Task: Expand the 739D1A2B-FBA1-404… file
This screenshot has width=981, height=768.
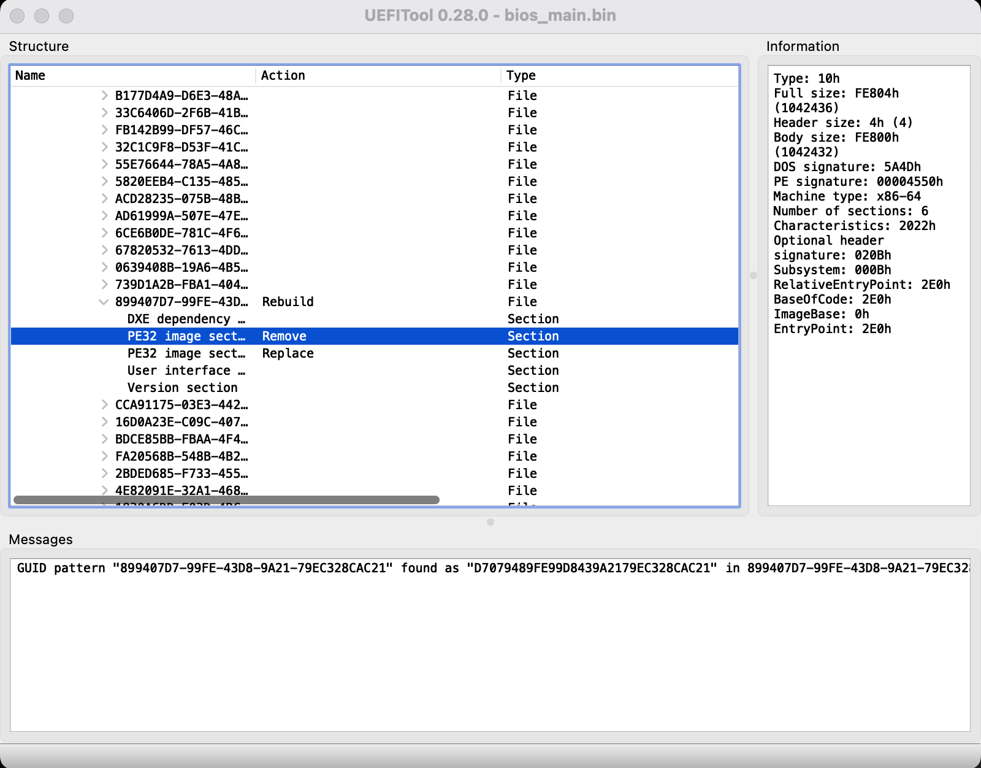Action: 105,285
